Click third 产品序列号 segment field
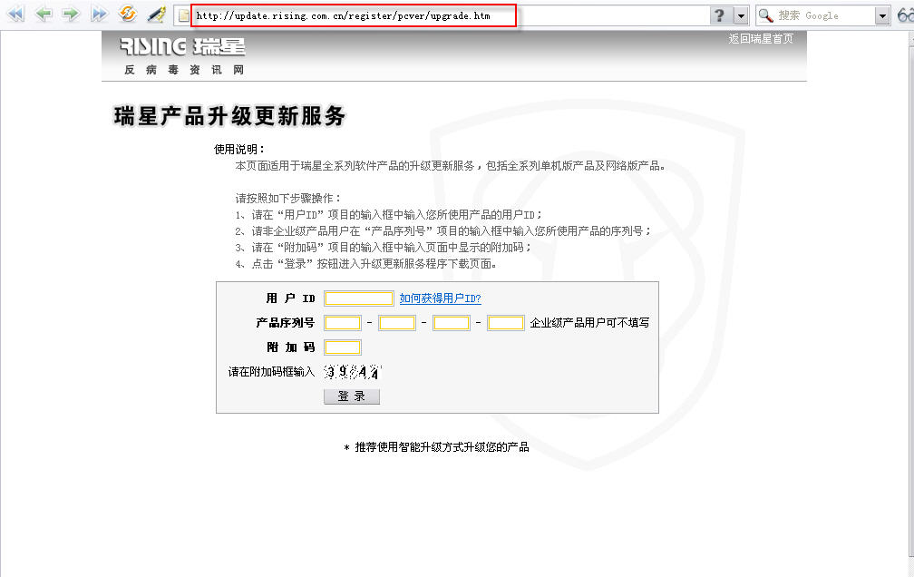Screen dimensions: 914x577 452,323
